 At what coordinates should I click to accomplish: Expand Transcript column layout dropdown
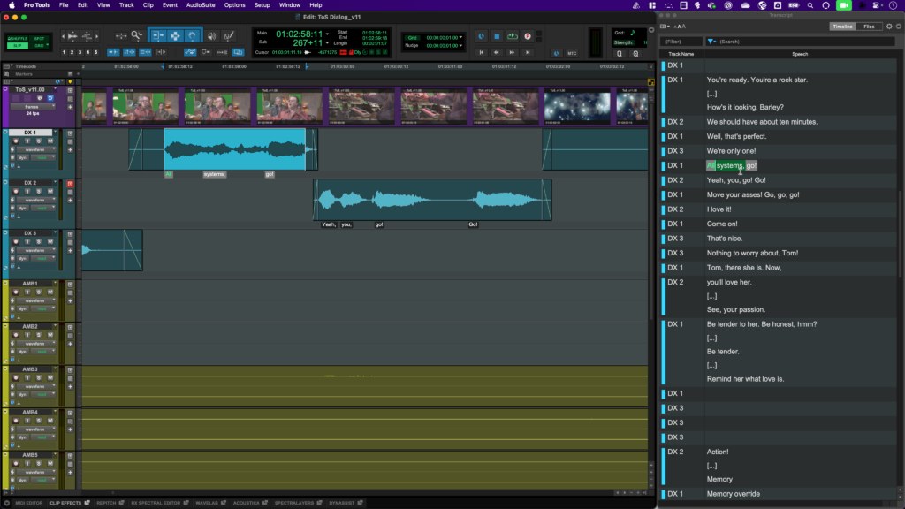pos(665,27)
